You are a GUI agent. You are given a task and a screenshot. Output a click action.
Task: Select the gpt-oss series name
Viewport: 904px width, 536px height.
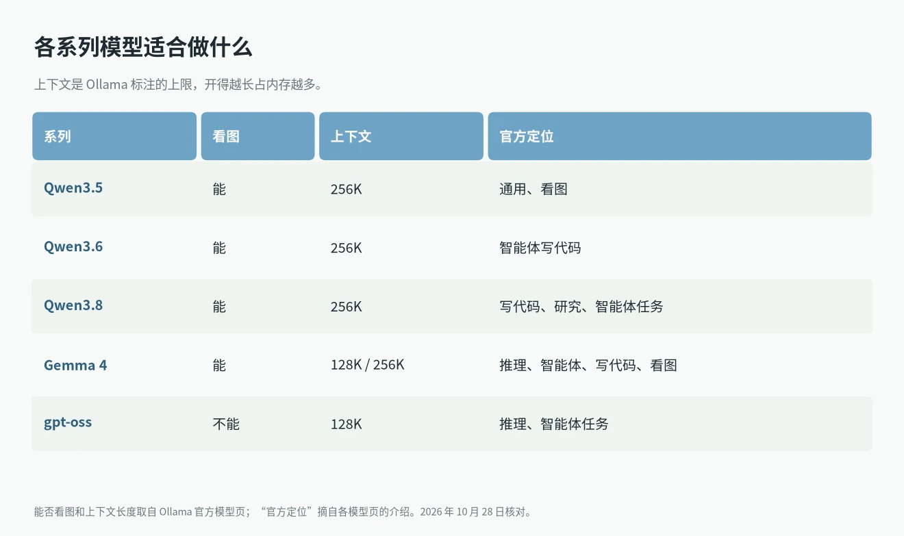68,423
